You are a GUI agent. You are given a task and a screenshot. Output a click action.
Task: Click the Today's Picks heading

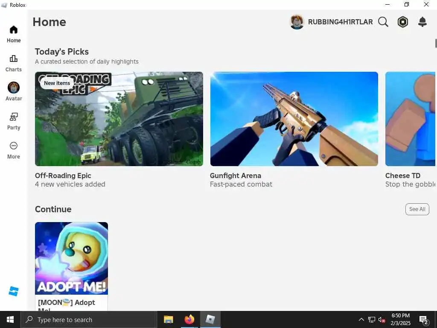(x=61, y=52)
